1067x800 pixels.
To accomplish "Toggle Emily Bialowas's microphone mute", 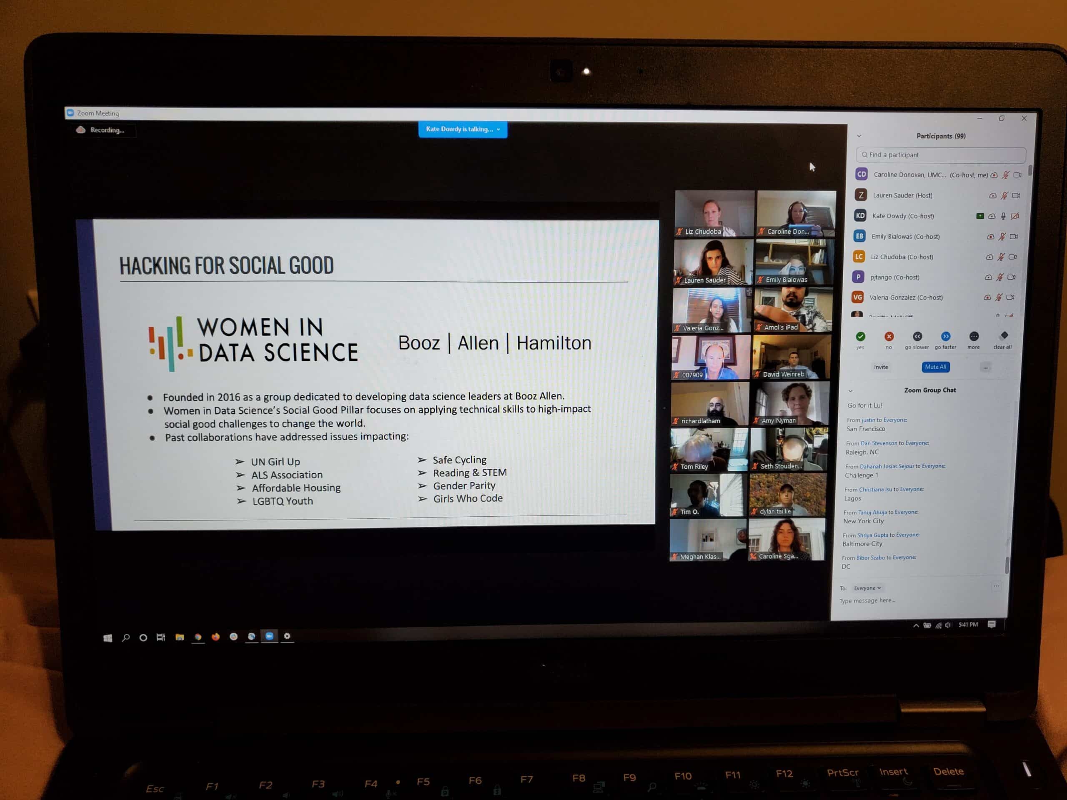I will click(1002, 237).
